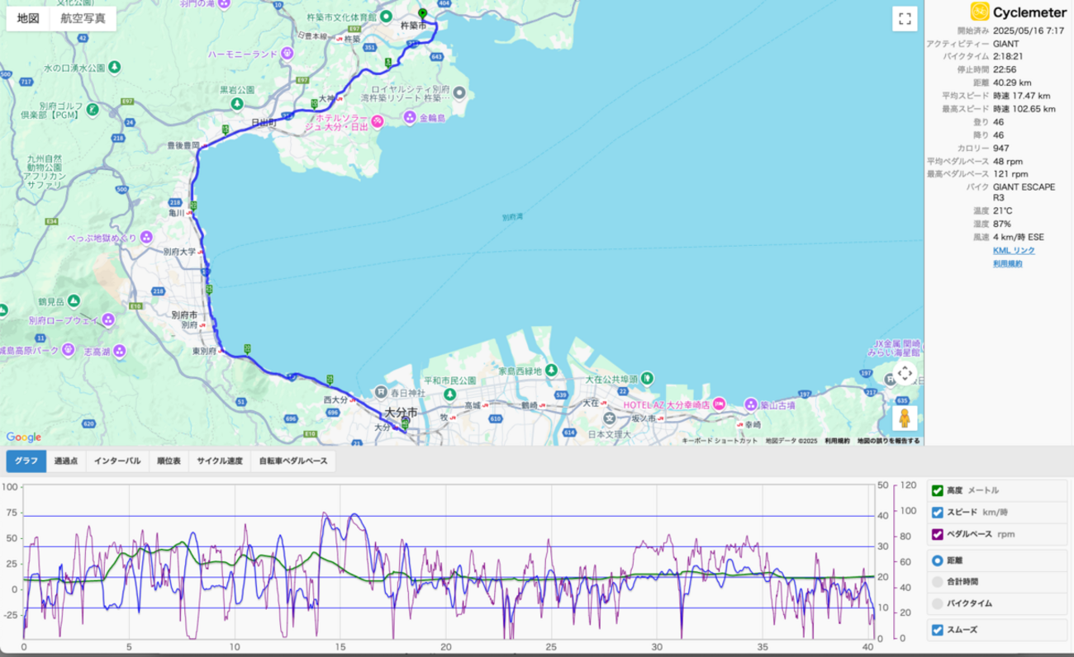
Task: Click the 距離 40.29 km value
Action: pos(1012,83)
